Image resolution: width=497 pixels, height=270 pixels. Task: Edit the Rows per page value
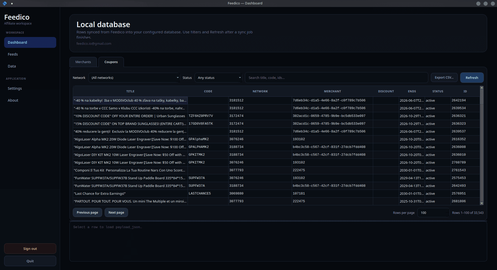point(433,213)
